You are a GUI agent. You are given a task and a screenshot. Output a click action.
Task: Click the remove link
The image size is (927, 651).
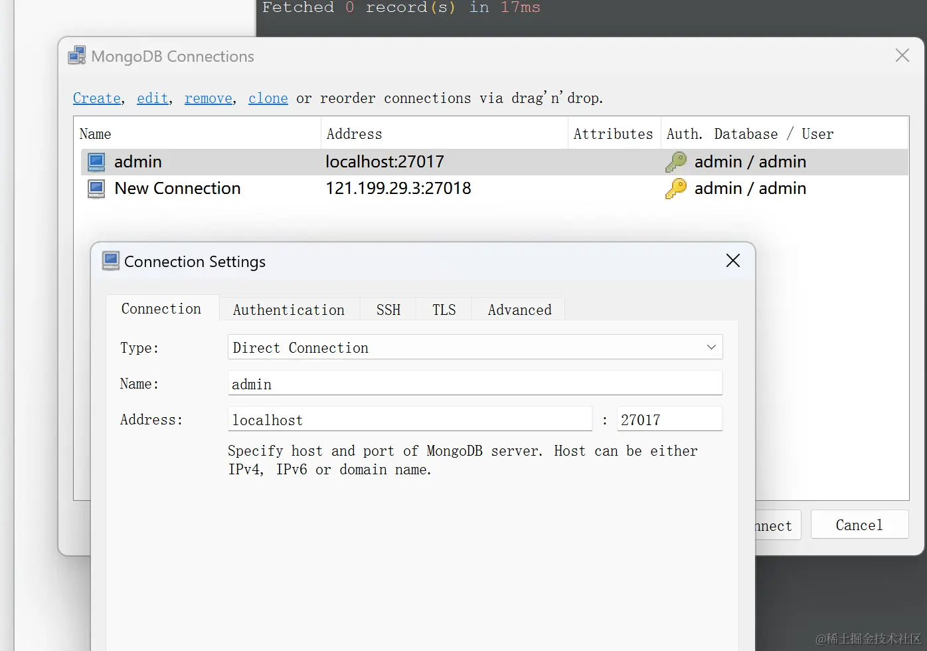click(209, 98)
